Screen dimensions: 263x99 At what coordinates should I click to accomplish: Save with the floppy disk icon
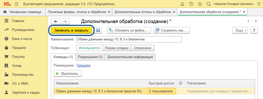click(98, 30)
